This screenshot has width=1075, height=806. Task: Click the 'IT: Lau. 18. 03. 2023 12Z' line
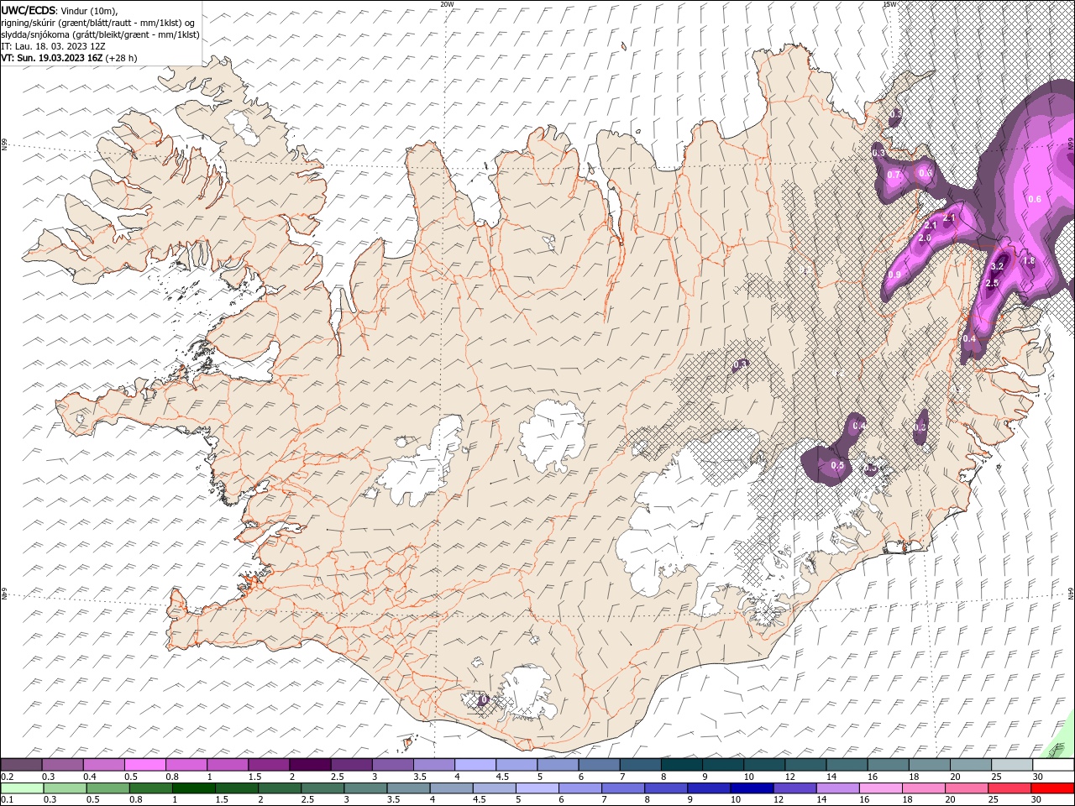[53, 46]
